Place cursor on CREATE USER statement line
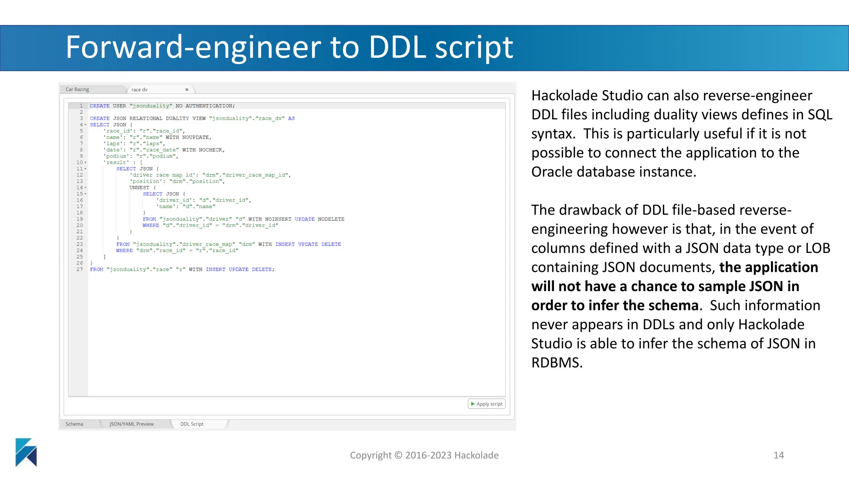Viewport: 849px width, 477px height. click(162, 106)
